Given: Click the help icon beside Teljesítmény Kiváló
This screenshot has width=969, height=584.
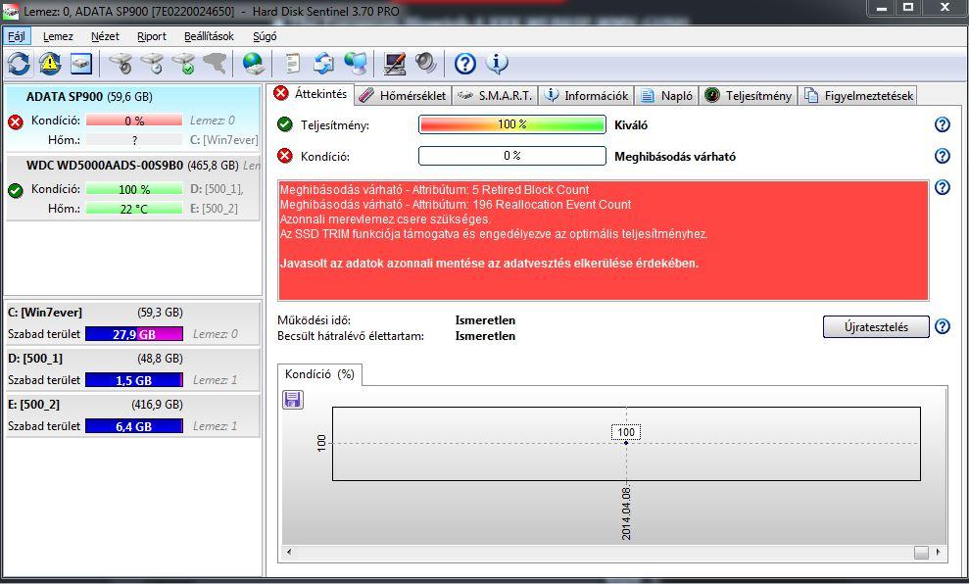Looking at the screenshot, I should (942, 124).
